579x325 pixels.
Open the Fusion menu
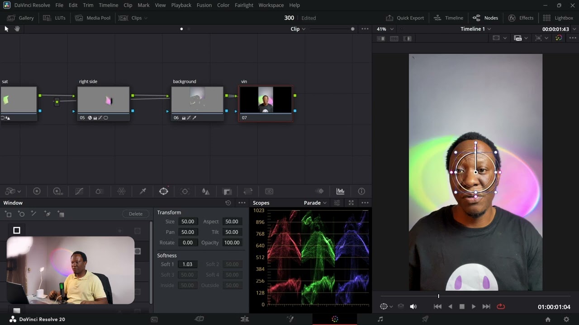pyautogui.click(x=204, y=5)
